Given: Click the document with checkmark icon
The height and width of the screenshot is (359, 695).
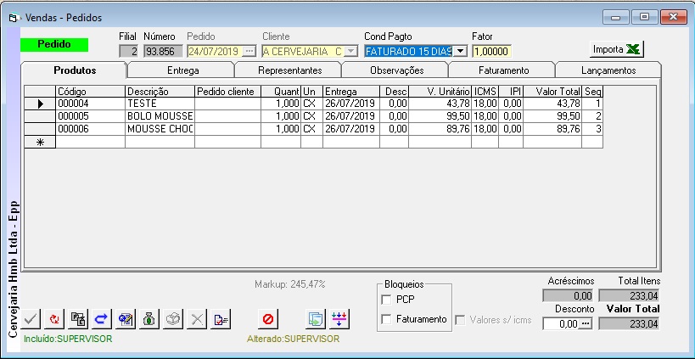Looking at the screenshot, I should pyautogui.click(x=220, y=319).
